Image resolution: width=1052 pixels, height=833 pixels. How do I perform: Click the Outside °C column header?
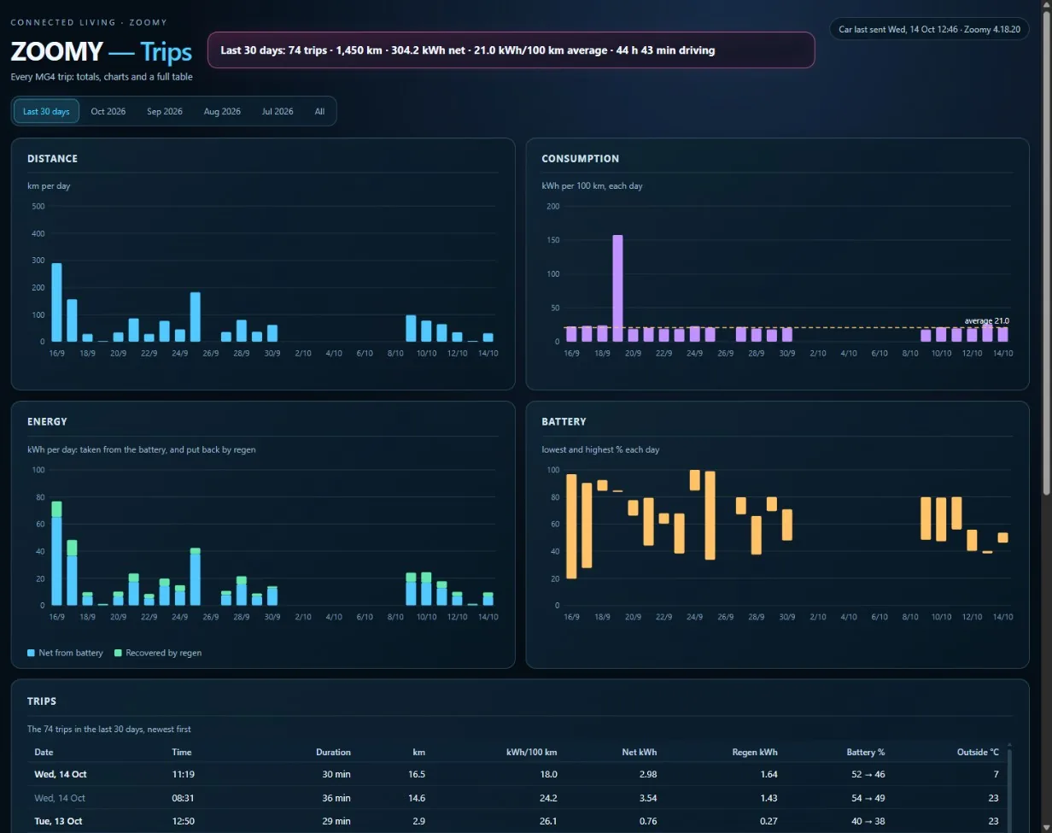click(x=978, y=752)
